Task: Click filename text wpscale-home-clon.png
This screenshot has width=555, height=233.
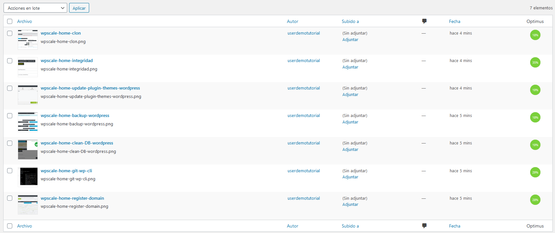Action: (63, 41)
